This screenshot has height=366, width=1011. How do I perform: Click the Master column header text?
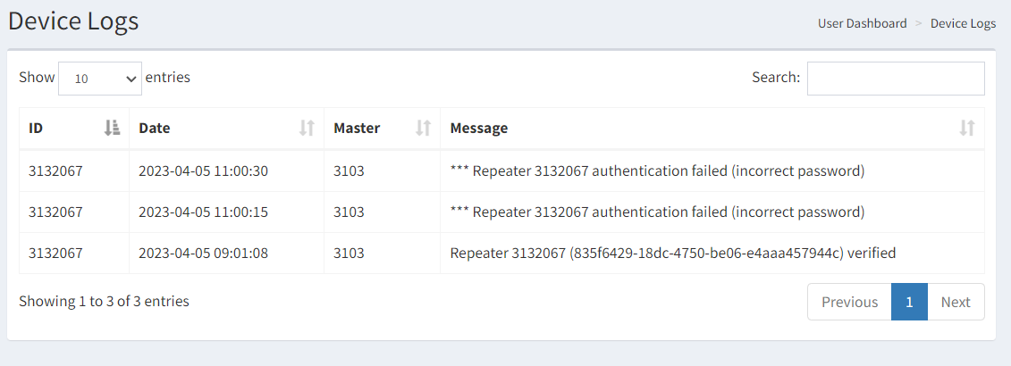357,129
